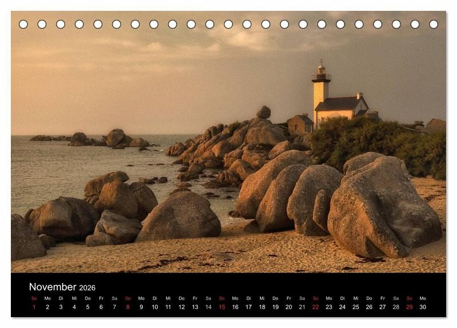This screenshot has height=328, width=457.
Task: Click date 17 in calendar row
Action: pyautogui.click(x=248, y=307)
